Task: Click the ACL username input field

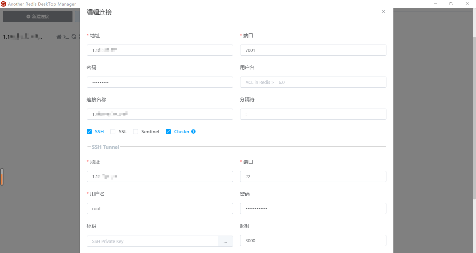Action: pyautogui.click(x=313, y=82)
